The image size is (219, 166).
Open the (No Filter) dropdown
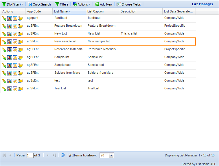pos(12,4)
